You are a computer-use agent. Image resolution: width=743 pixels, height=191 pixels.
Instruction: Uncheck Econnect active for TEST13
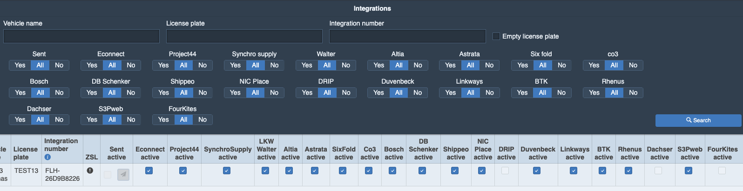[149, 171]
